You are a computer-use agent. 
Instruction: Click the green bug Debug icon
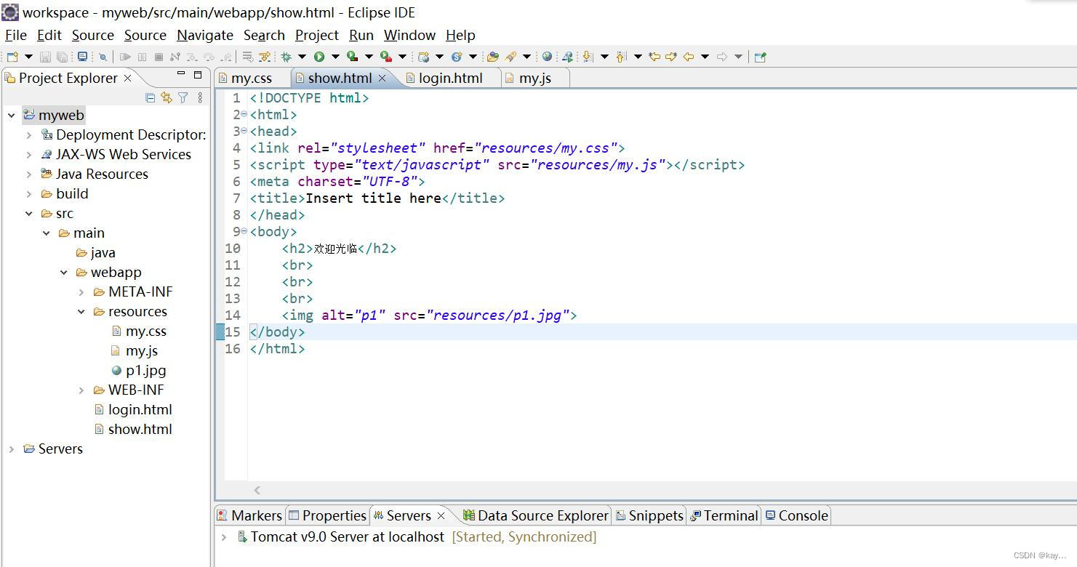pos(286,57)
